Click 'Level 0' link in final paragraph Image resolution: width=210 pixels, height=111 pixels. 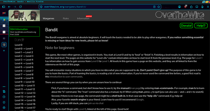(82, 109)
